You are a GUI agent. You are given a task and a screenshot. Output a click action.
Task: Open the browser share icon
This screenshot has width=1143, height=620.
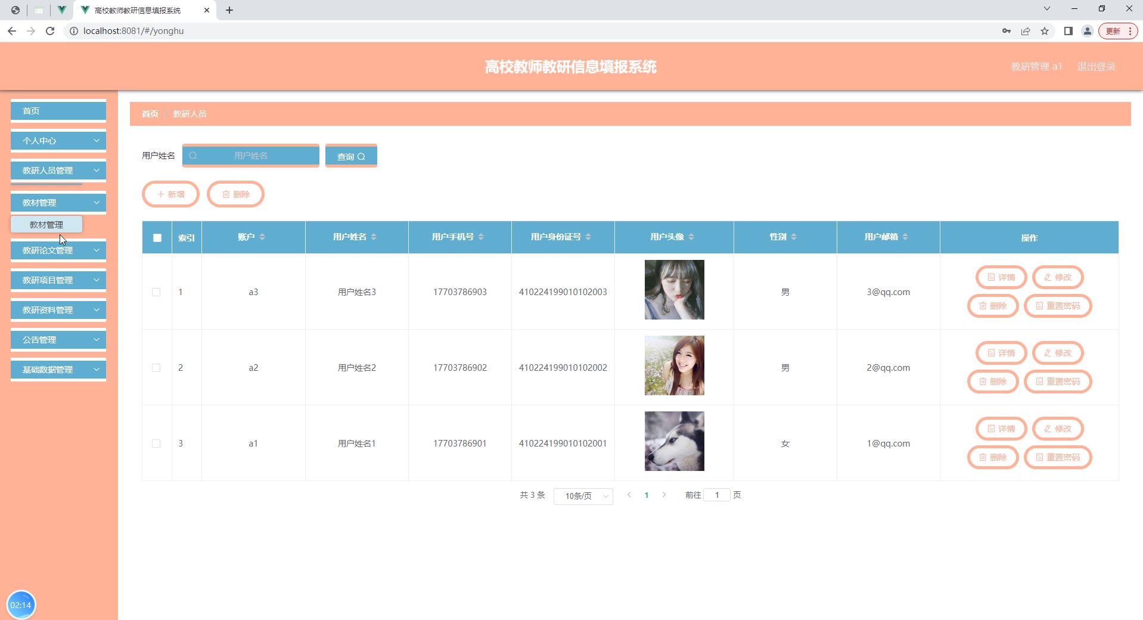click(1026, 31)
